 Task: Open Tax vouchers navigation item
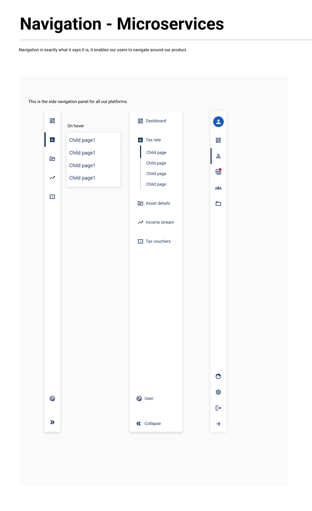(x=154, y=241)
